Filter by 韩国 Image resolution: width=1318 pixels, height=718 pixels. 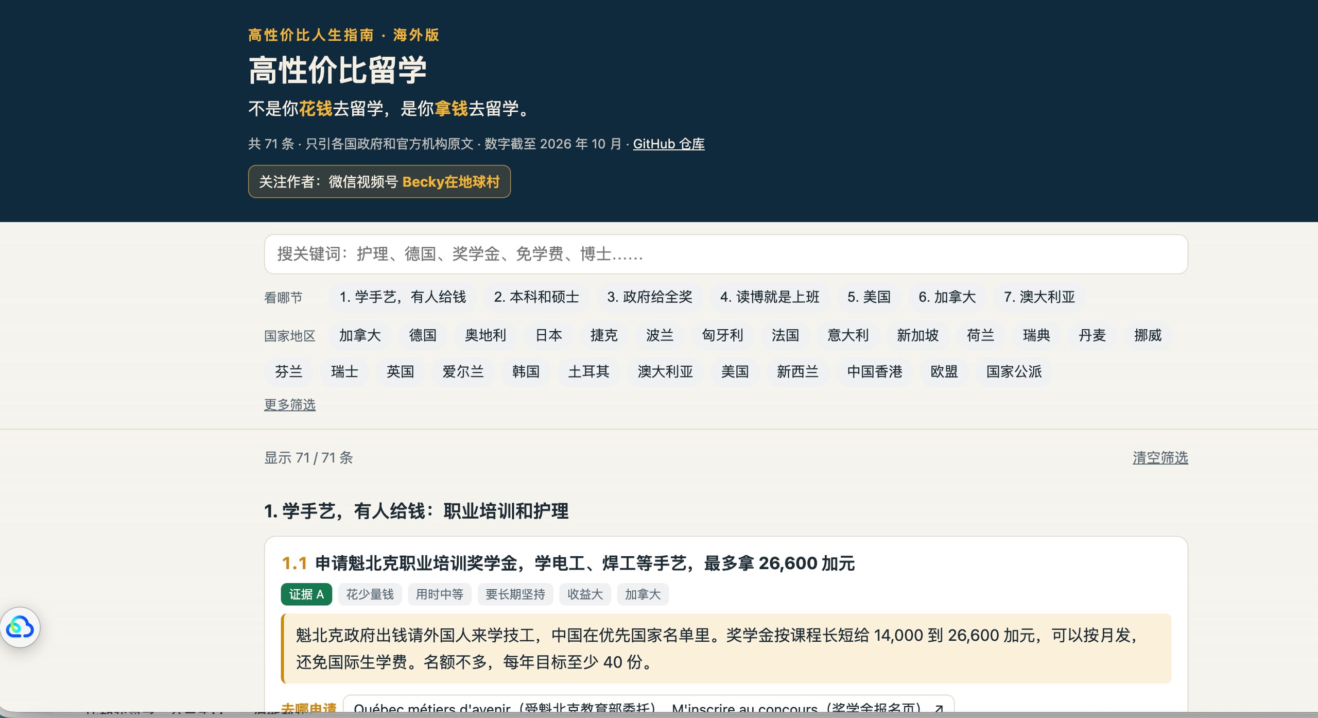pyautogui.click(x=526, y=371)
